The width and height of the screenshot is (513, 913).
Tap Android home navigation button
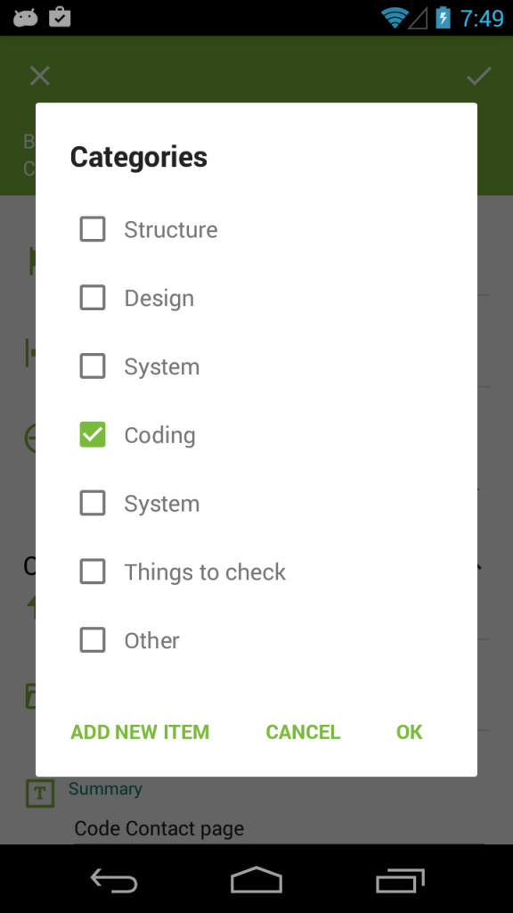point(256,879)
